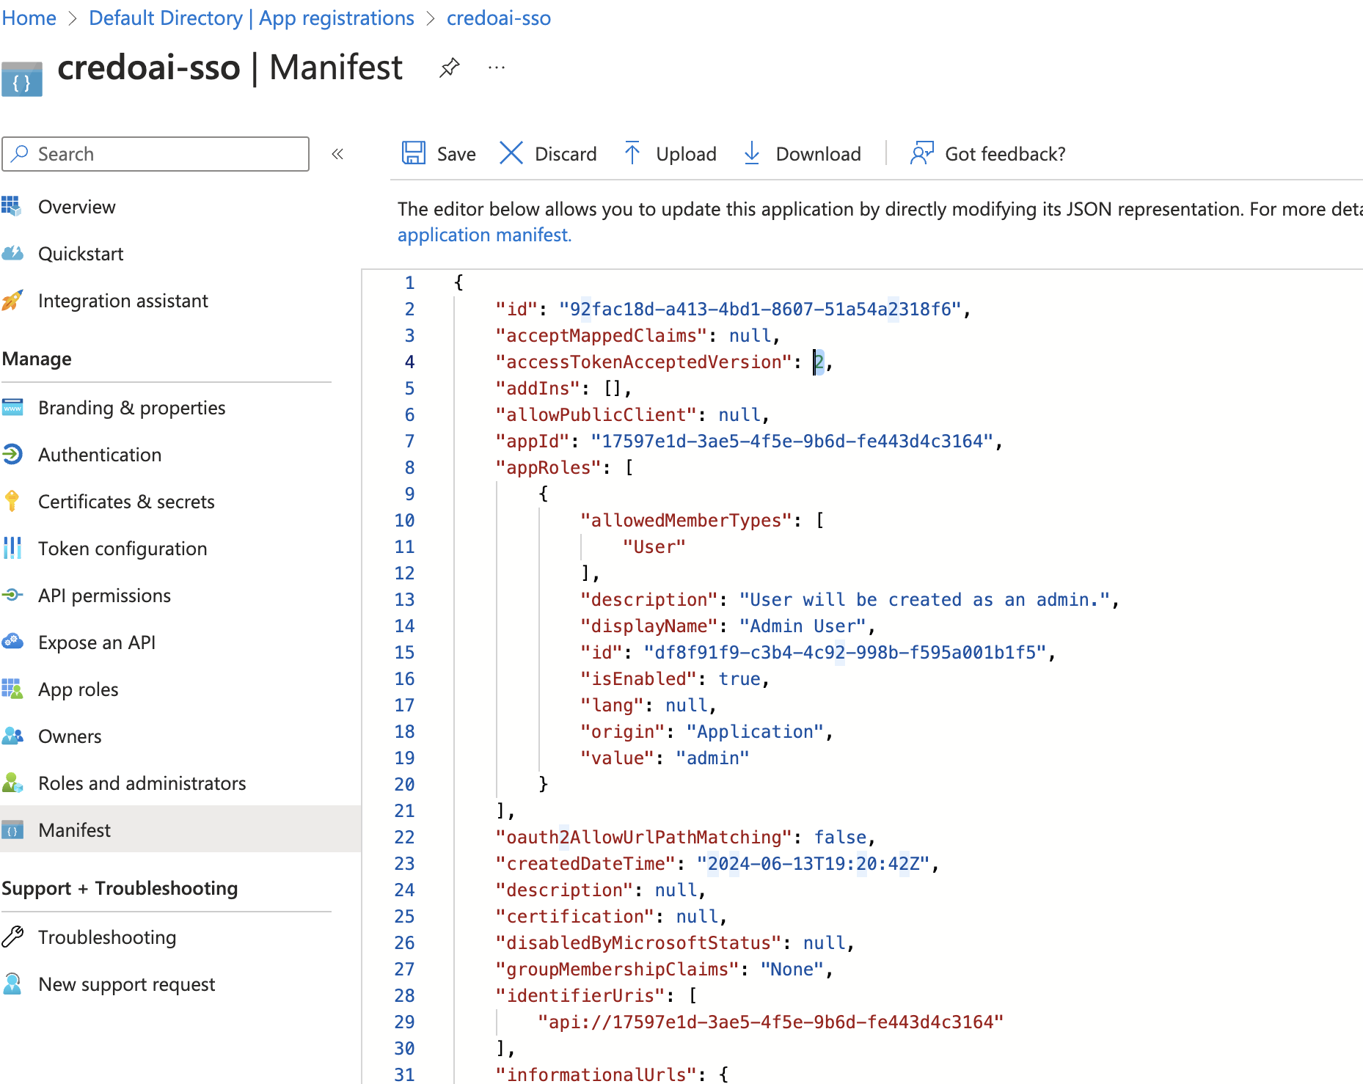
Task: Select New support request
Action: (x=126, y=984)
